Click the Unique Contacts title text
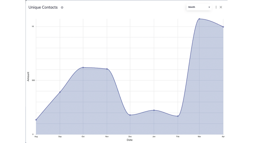The width and height of the screenshot is (253, 143). pos(43,7)
